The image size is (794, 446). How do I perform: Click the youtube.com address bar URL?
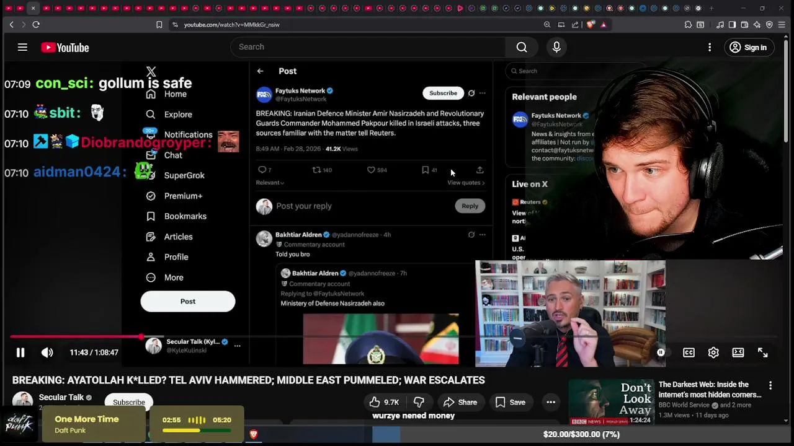231,25
